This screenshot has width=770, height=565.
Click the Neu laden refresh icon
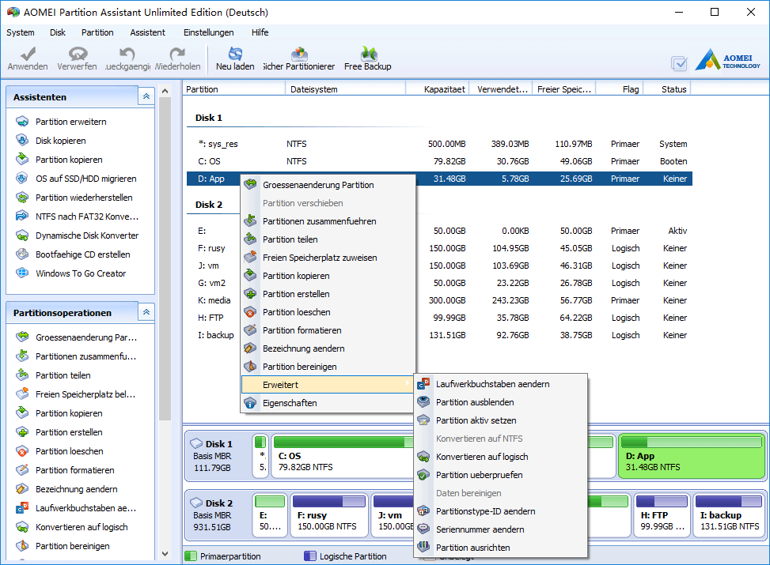point(235,53)
